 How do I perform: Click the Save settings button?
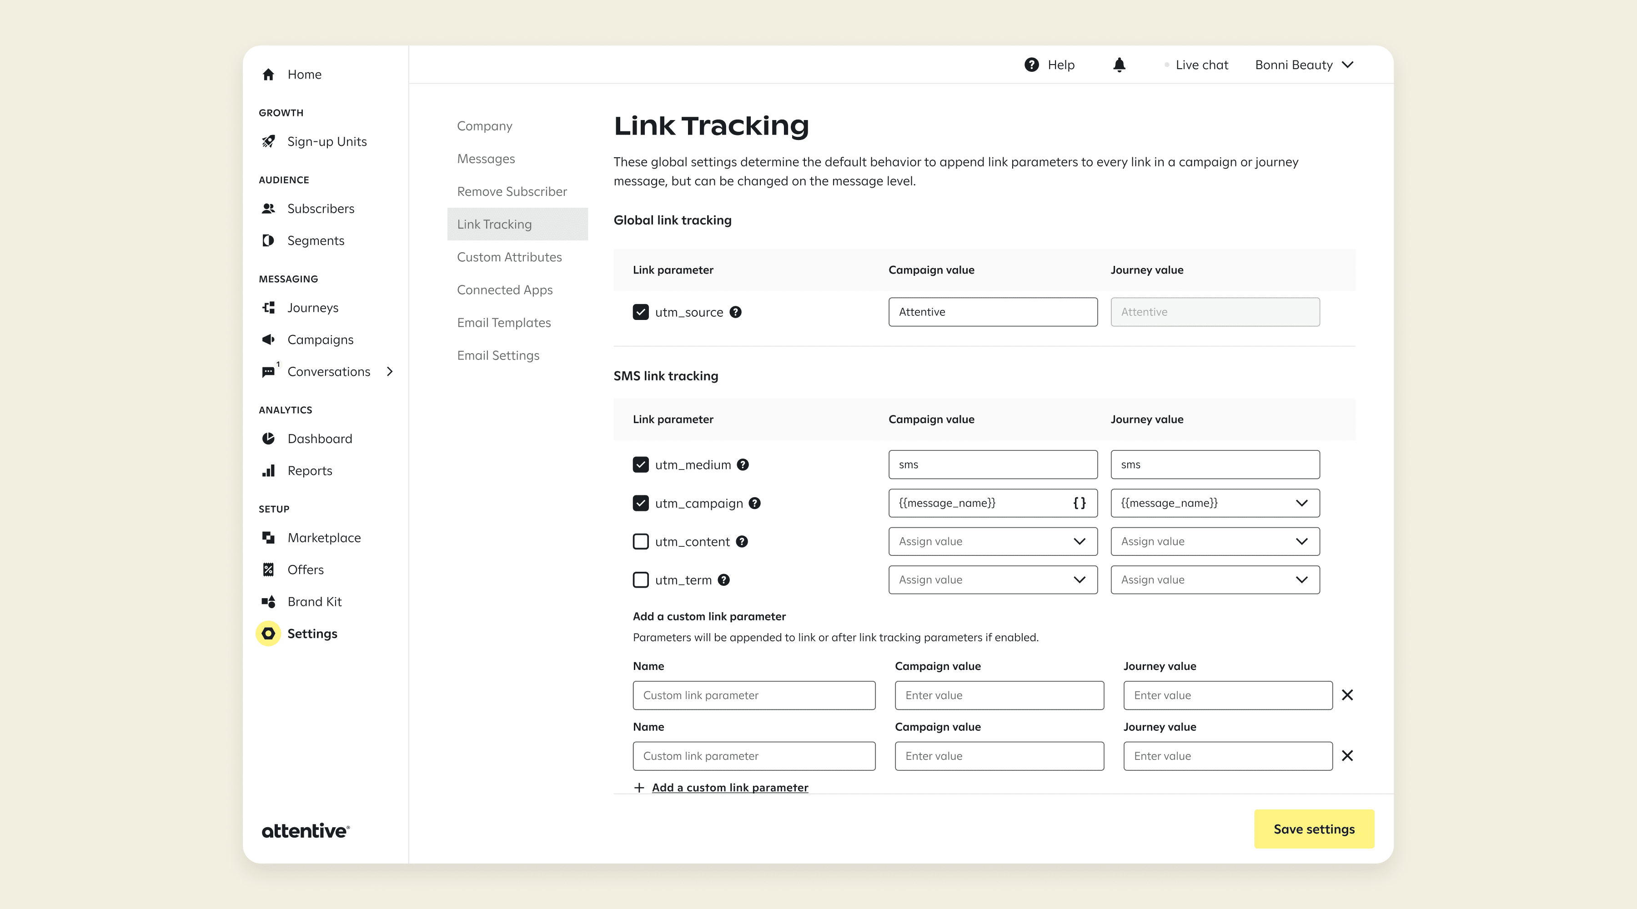coord(1314,829)
